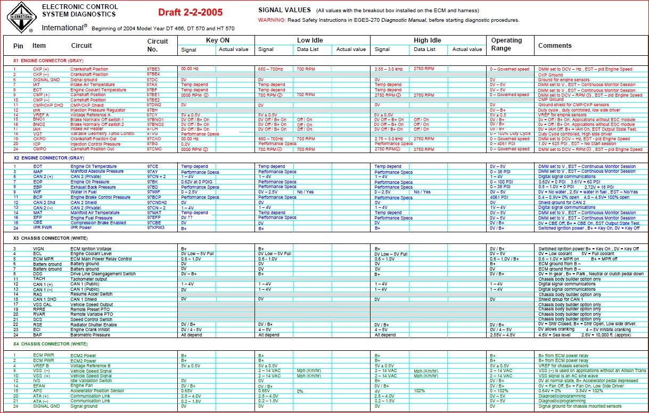
Task: Click the 'Compression Brake Enabled' circuit cell
Action: coord(98,223)
